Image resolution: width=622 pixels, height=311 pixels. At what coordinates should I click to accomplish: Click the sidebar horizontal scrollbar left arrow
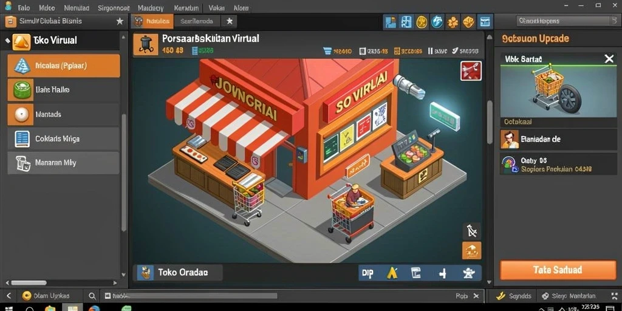[7, 283]
